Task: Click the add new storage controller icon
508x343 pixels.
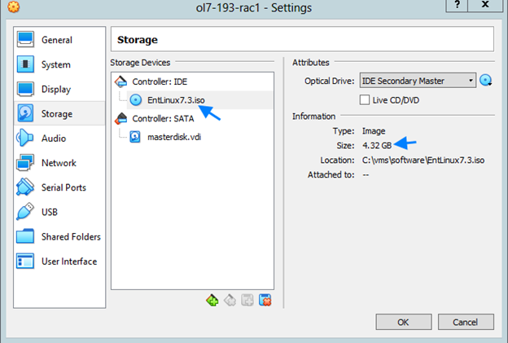Action: pyautogui.click(x=212, y=300)
